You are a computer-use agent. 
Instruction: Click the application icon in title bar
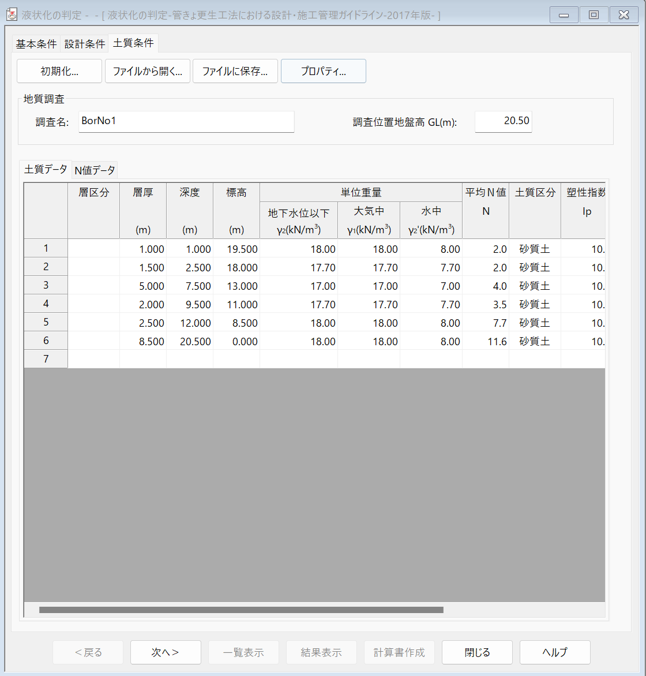[x=12, y=14]
